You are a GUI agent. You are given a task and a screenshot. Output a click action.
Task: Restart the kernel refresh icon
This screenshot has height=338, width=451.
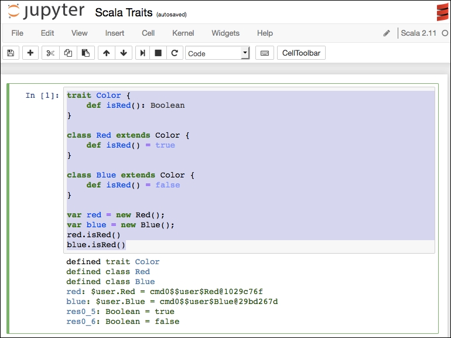175,53
